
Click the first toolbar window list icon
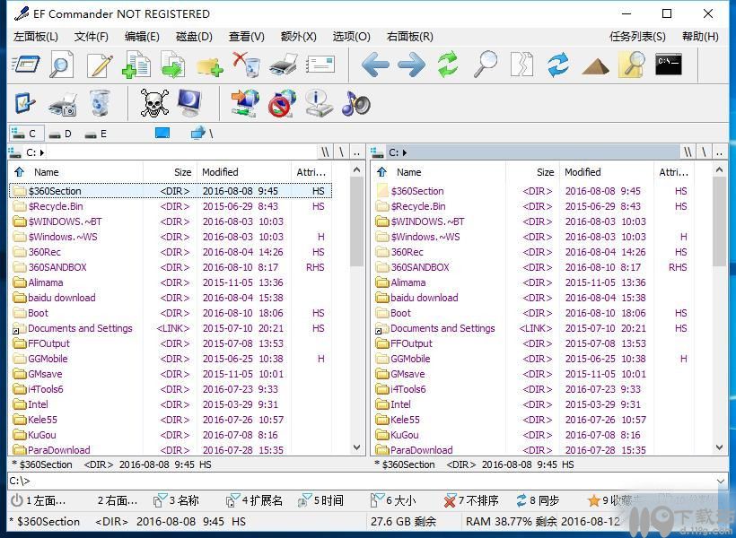click(x=25, y=65)
